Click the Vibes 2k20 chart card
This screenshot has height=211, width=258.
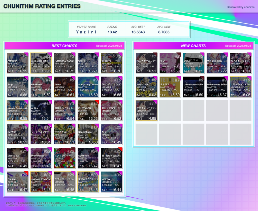(x=17, y=158)
